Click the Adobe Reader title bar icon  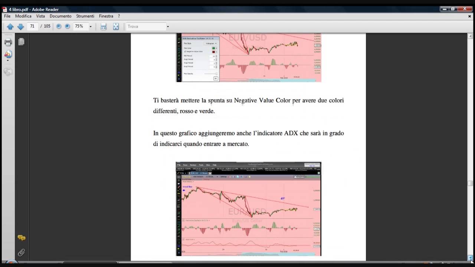(x=6, y=9)
